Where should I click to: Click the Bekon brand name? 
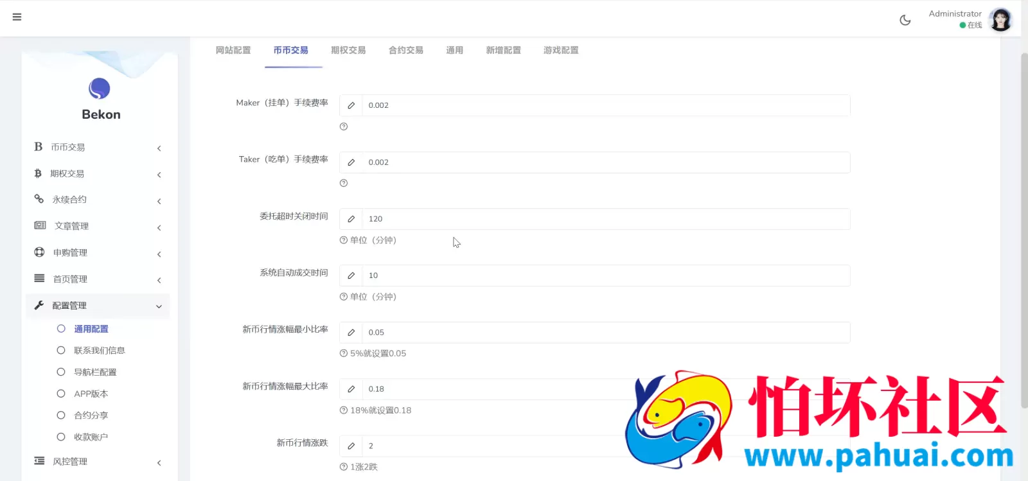(x=101, y=114)
